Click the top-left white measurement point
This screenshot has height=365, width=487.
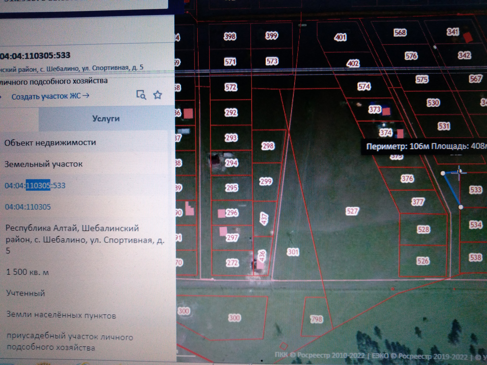point(443,173)
